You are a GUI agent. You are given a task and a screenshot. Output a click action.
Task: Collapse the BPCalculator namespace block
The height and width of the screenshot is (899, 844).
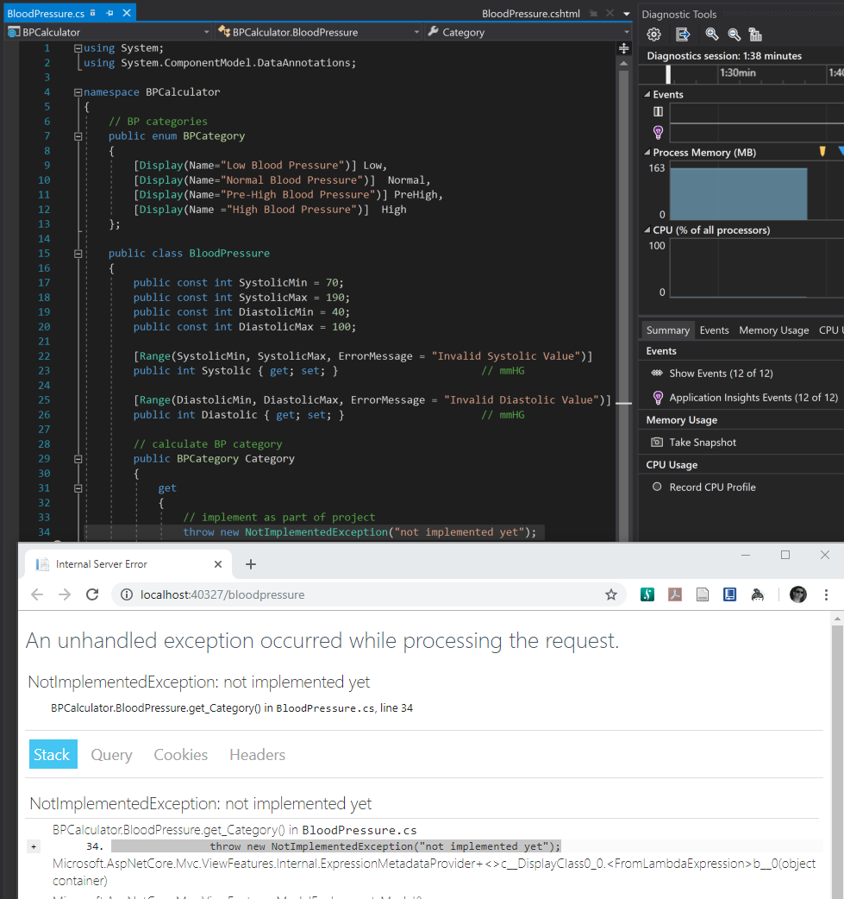point(78,92)
